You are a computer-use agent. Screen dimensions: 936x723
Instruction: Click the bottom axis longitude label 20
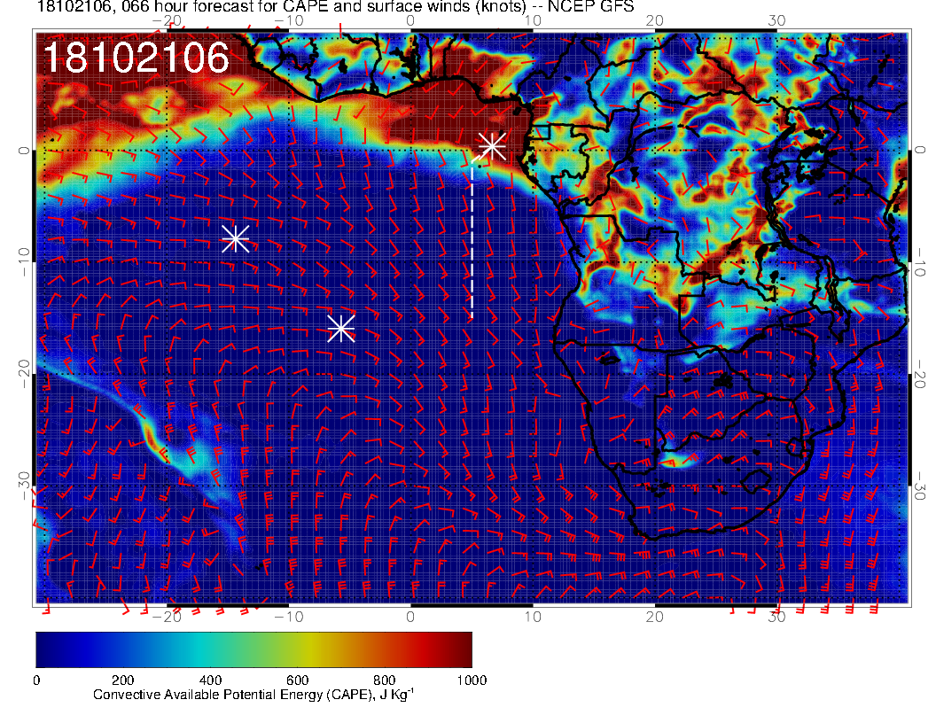click(x=655, y=618)
